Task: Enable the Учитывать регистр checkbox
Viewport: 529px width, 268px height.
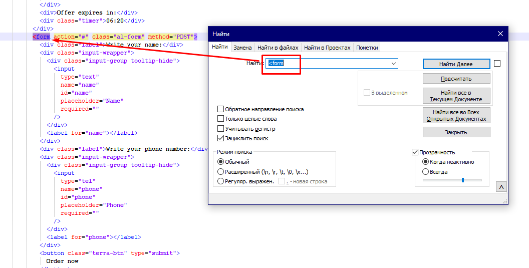Action: [221, 129]
